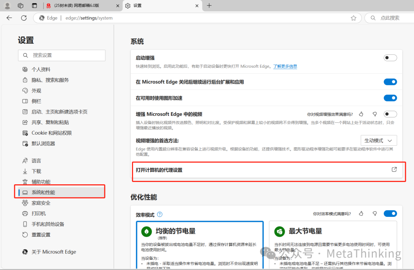Click the magnifier icon in search box
This screenshot has height=270, width=414.
coord(373,18)
